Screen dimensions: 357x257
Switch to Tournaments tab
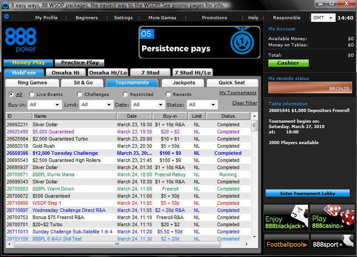point(132,83)
